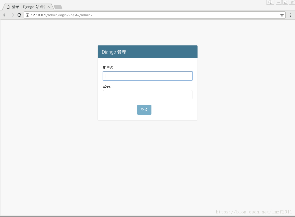Focus the 用户名 input field
Screen dimensions: 295x217
click(148, 76)
